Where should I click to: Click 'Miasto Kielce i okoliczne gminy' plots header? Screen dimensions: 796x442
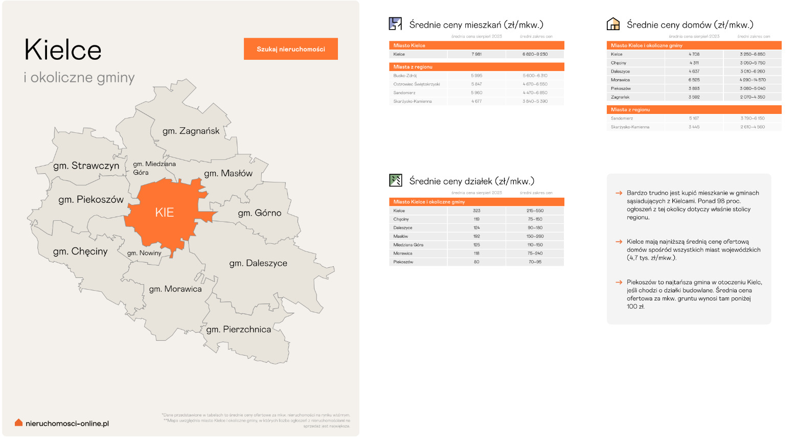click(476, 202)
